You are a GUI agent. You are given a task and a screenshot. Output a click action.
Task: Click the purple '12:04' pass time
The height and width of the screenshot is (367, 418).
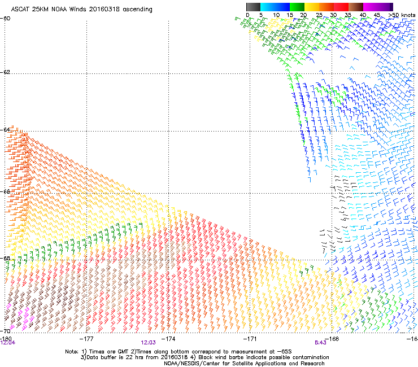[8, 343]
